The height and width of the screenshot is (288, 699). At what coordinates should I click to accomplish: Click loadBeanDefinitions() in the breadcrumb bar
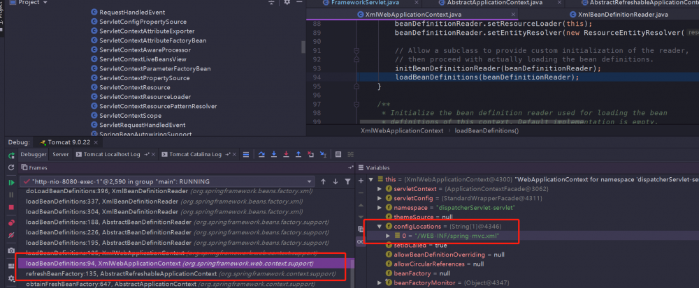(x=487, y=130)
